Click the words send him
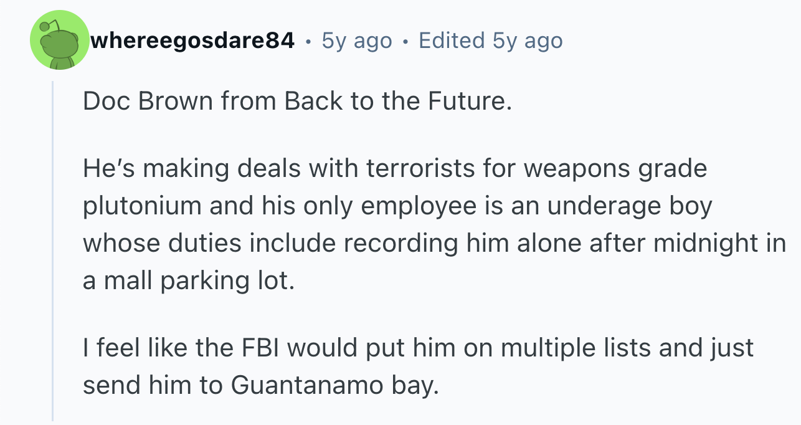This screenshot has width=801, height=425. click(x=138, y=385)
